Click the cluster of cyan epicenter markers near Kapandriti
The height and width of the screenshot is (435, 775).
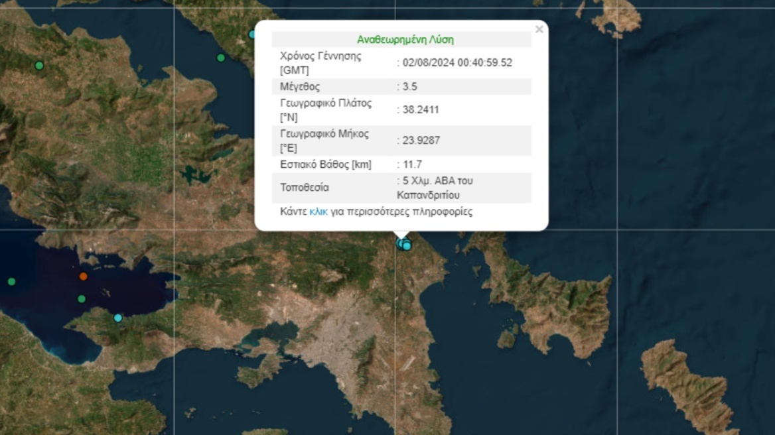pos(403,245)
